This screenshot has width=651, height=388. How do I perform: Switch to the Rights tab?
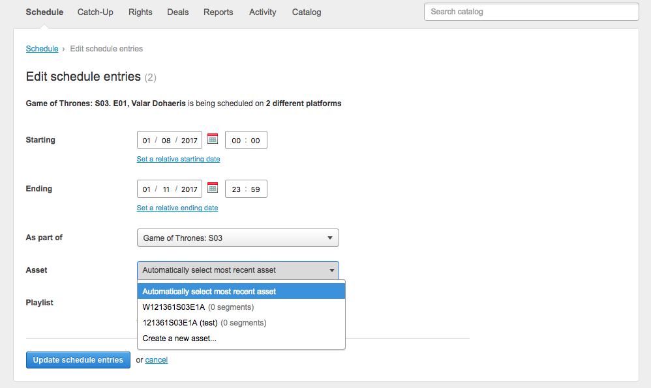coord(140,12)
